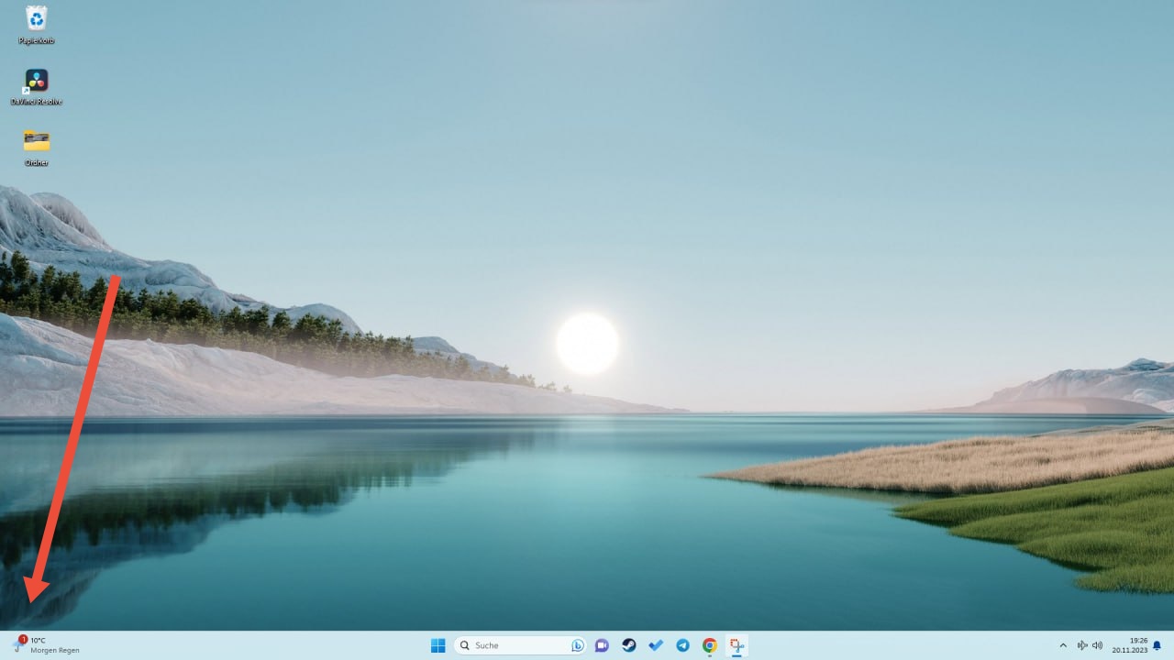Image resolution: width=1174 pixels, height=660 pixels.
Task: Launch the purple video chat app in taskbar
Action: coord(602,645)
